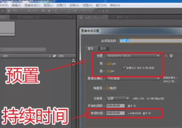Click the height value 720

[108, 71]
